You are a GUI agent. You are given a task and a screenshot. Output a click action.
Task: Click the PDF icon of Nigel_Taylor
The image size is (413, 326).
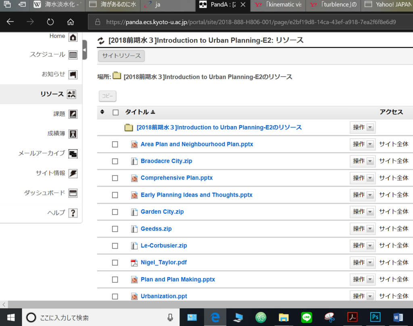(x=134, y=263)
